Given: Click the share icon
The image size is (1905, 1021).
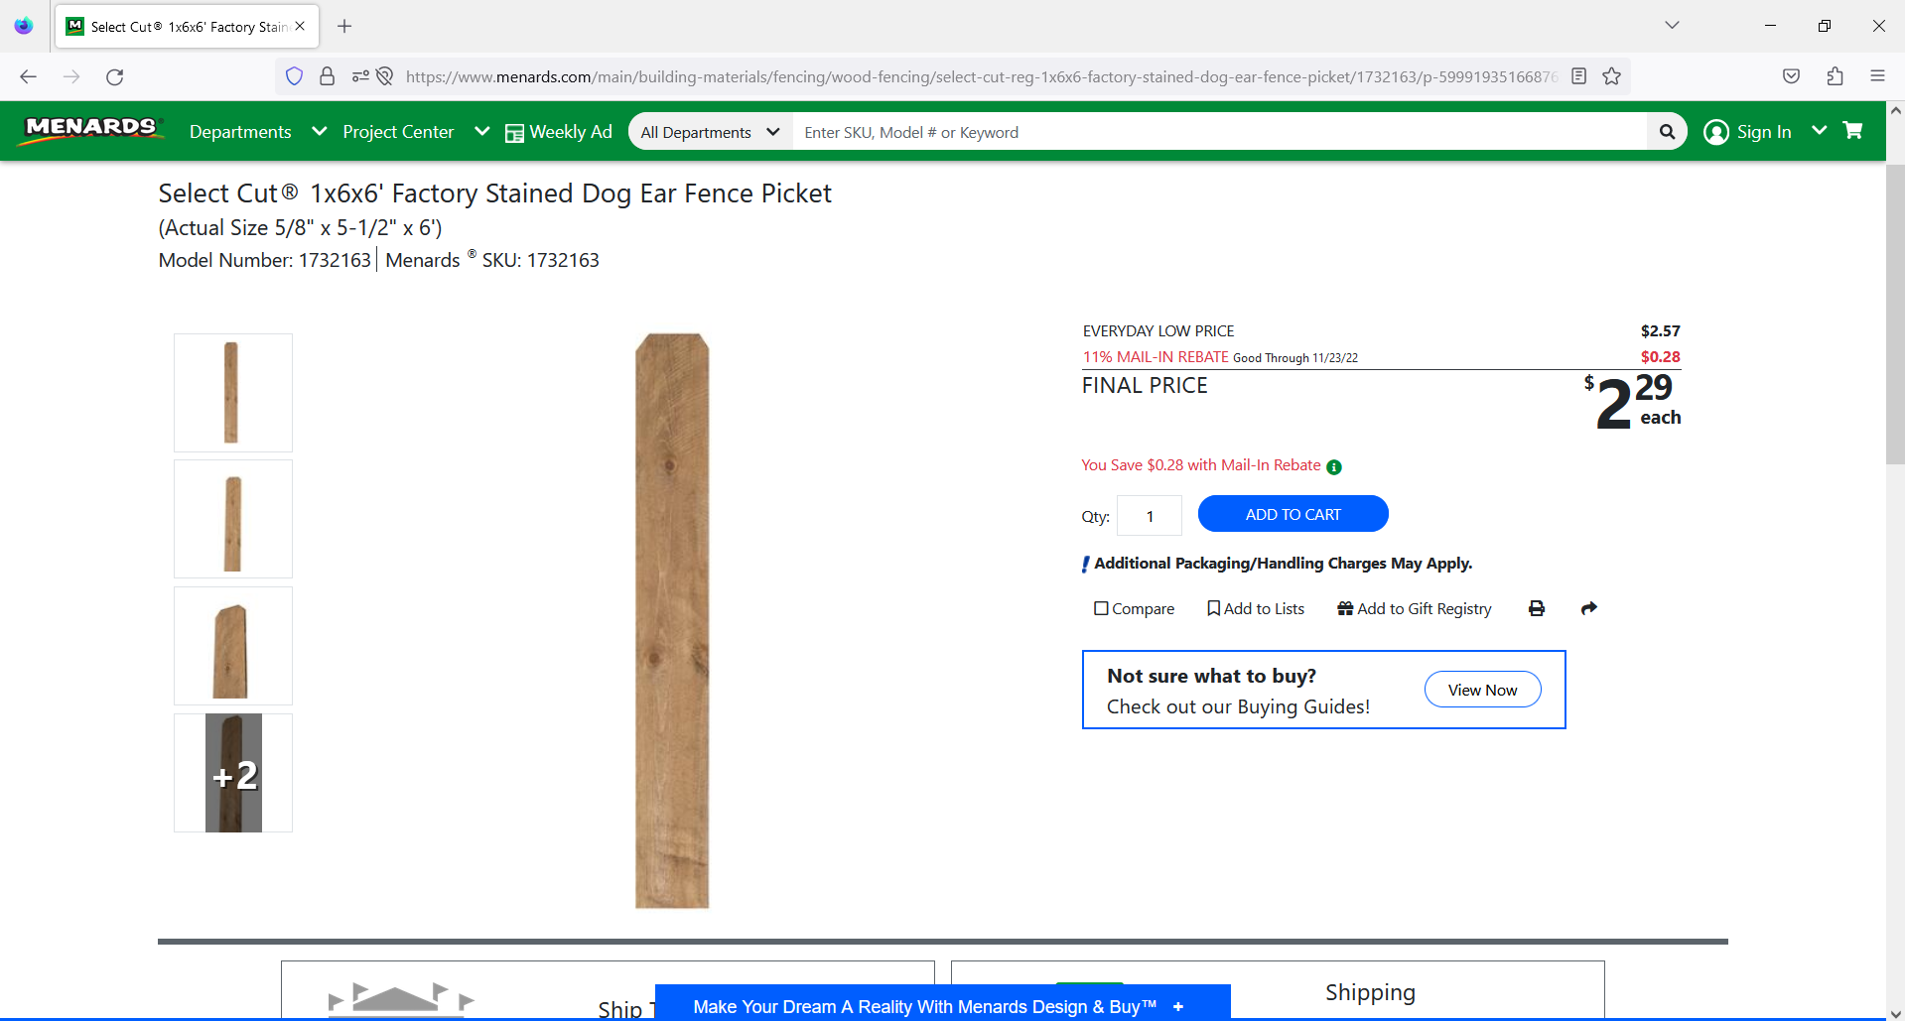Looking at the screenshot, I should [x=1588, y=608].
